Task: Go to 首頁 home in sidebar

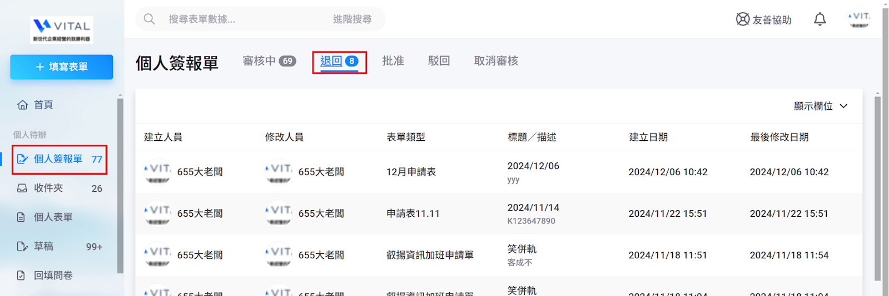Action: click(x=43, y=105)
